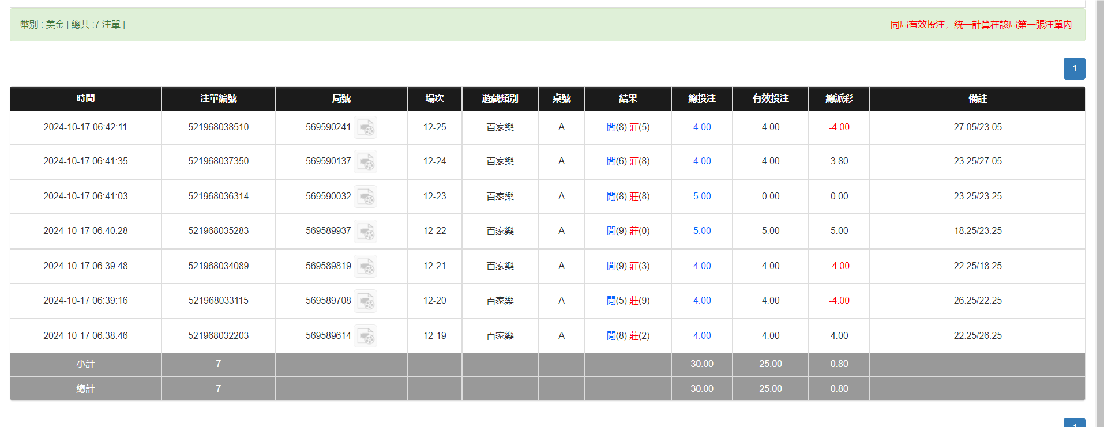The width and height of the screenshot is (1104, 427).
Task: Open video replay icon for round 569589819
Action: pyautogui.click(x=365, y=266)
